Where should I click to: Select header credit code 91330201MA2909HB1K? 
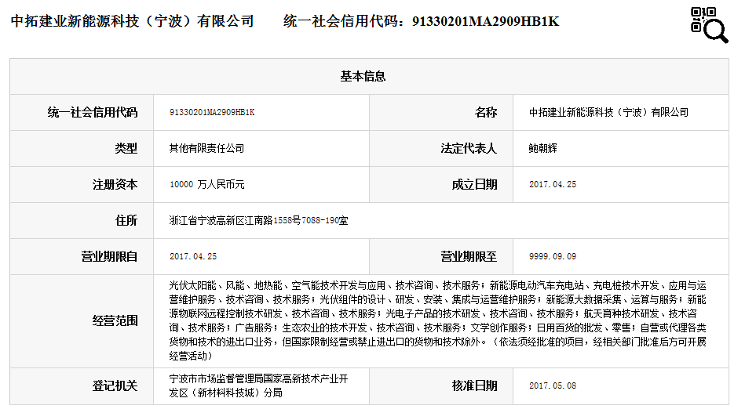tap(485, 22)
